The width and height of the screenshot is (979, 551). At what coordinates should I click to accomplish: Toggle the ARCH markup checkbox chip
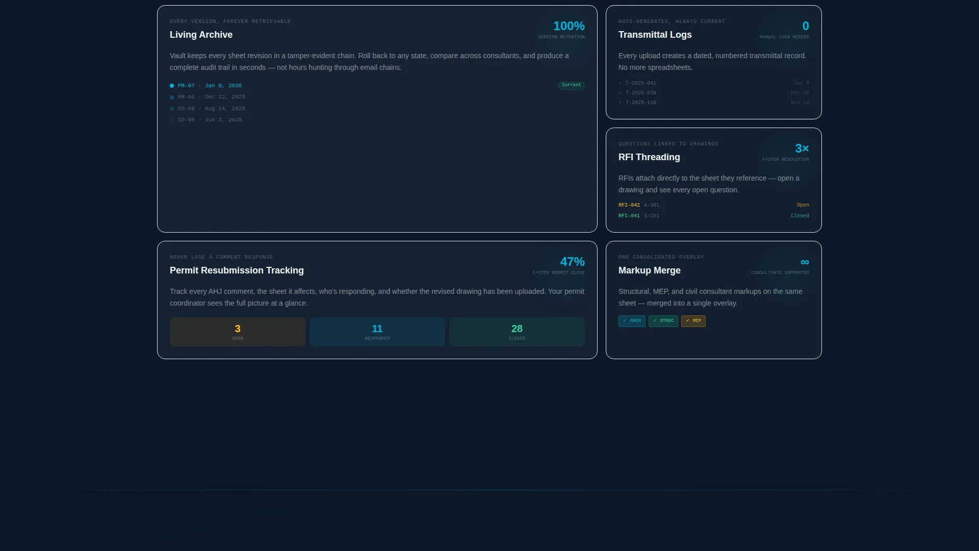click(x=632, y=321)
